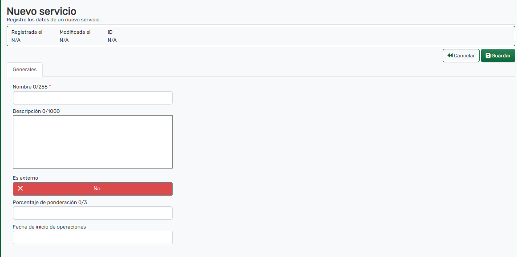The image size is (517, 257).
Task: Click the ID header text
Action: [110, 32]
